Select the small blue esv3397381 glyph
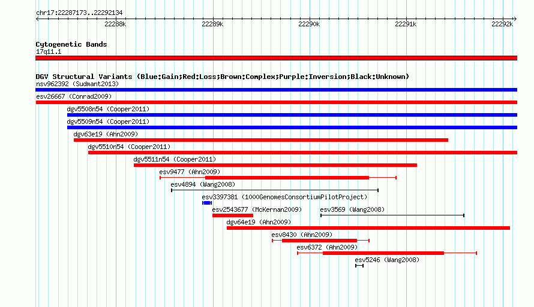This screenshot has width=534, height=307. 207,203
